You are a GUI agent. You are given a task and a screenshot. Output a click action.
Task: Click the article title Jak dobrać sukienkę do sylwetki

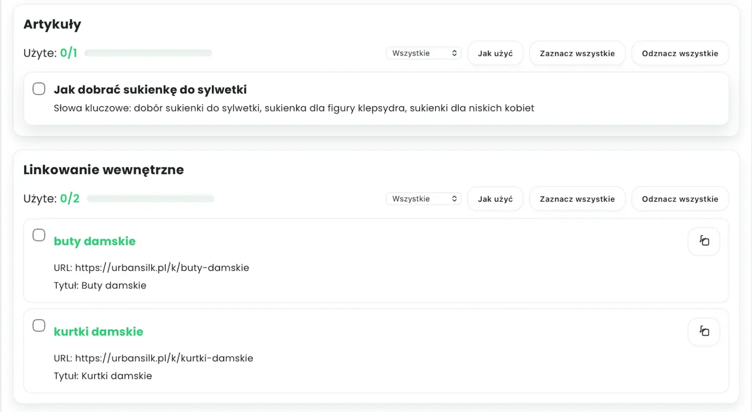pyautogui.click(x=150, y=89)
